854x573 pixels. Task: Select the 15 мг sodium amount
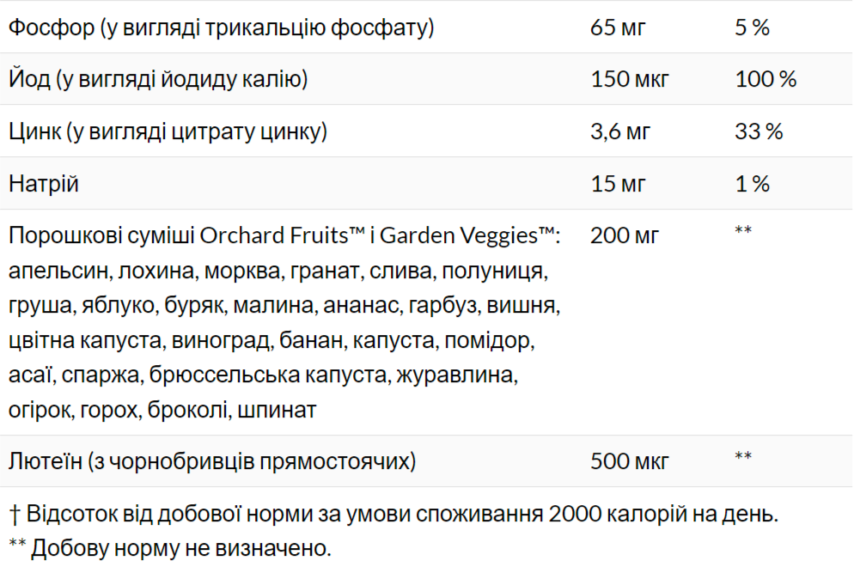[x=618, y=184]
